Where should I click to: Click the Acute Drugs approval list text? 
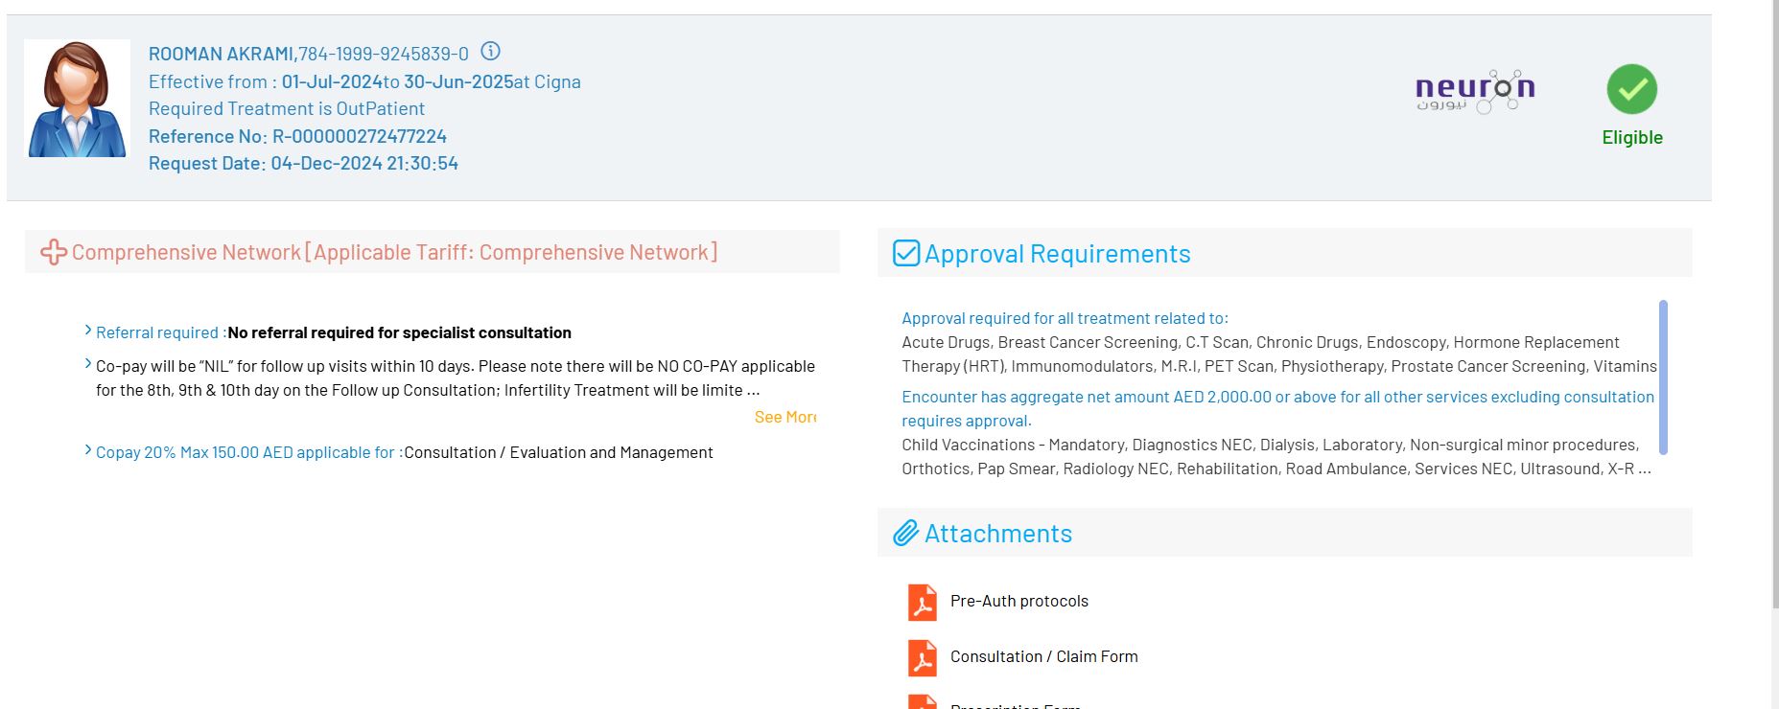(1279, 354)
